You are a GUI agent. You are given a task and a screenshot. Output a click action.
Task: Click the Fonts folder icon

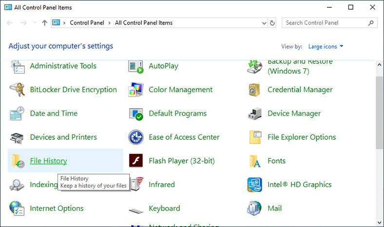click(x=255, y=161)
